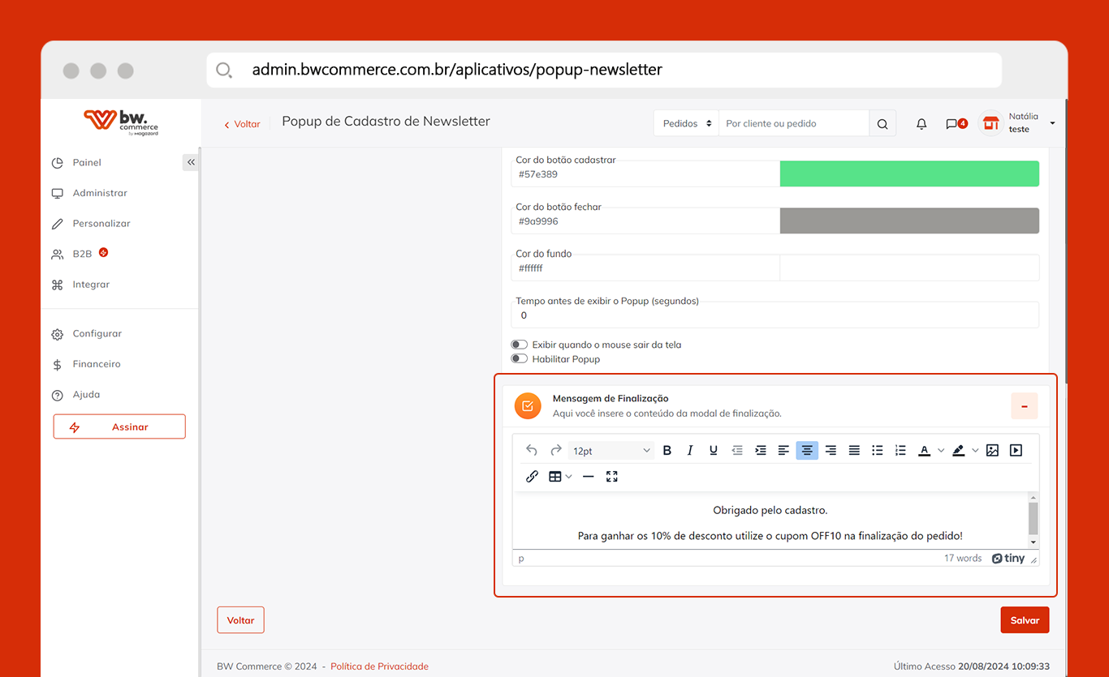Click the Bold formatting icon
1109x677 pixels.
tap(667, 451)
